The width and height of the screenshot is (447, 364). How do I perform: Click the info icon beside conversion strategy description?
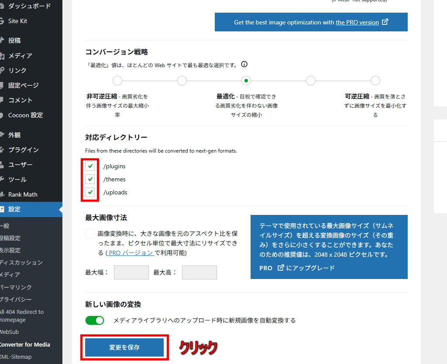(244, 65)
